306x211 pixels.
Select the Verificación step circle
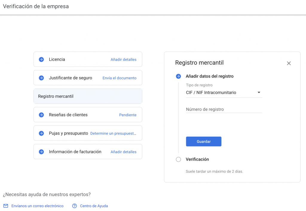click(x=178, y=159)
